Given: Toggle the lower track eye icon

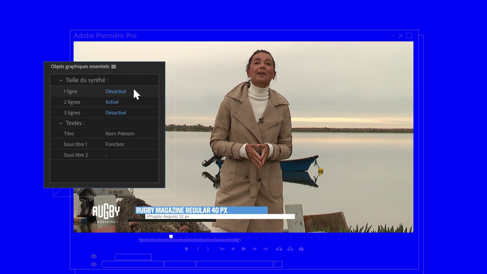Looking at the screenshot, I should (x=94, y=264).
